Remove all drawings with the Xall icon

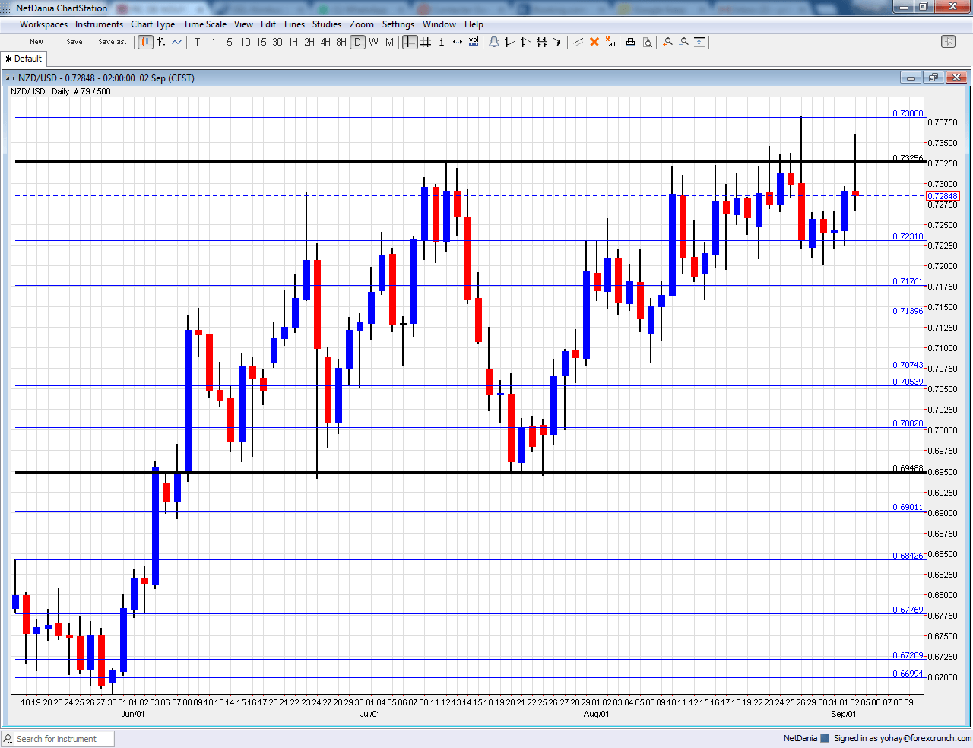(610, 42)
